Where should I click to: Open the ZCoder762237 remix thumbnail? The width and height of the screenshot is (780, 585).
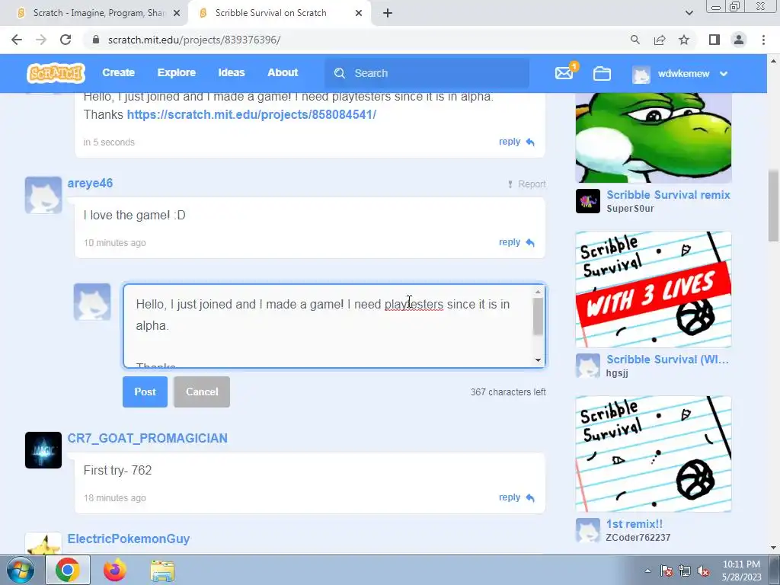[654, 454]
